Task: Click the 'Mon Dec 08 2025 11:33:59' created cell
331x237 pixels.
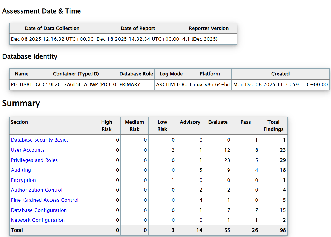Action: click(280, 84)
